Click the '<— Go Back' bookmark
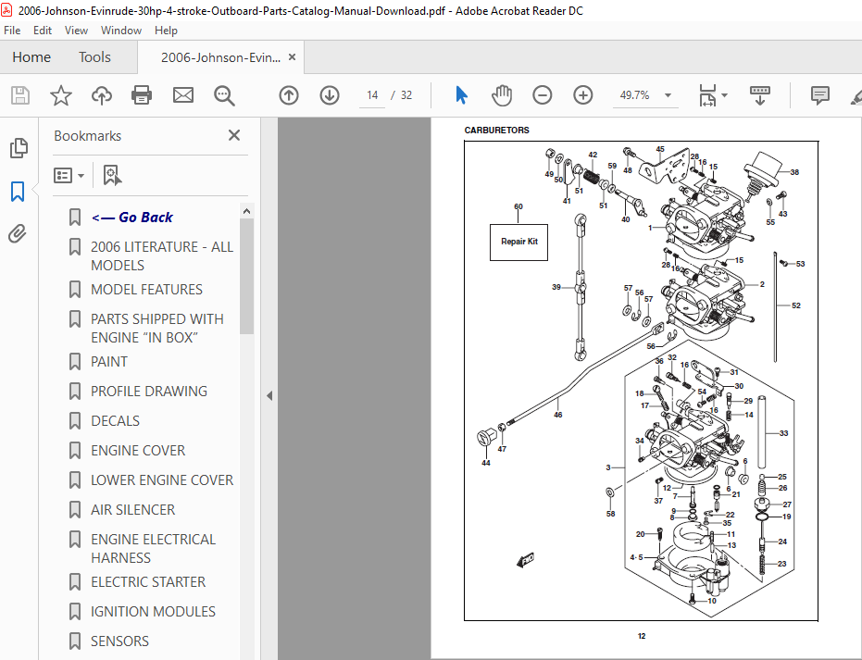Viewport: 862px width, 660px height. click(131, 218)
